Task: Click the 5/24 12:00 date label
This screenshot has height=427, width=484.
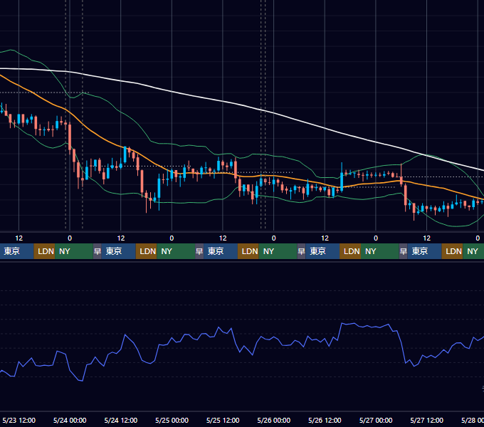Action: coord(121,420)
